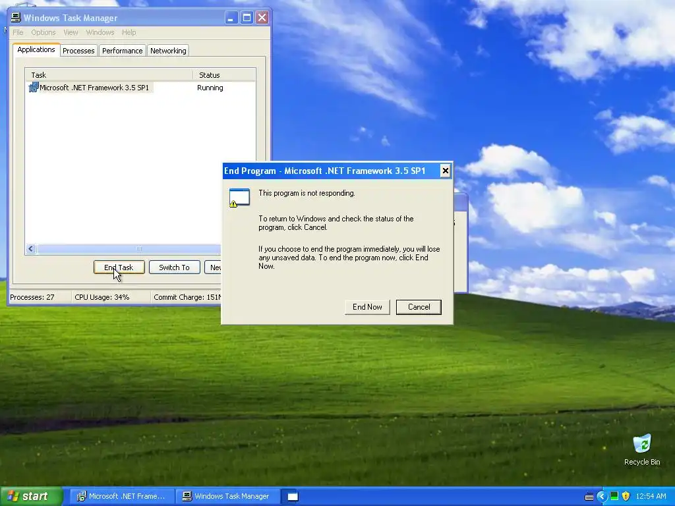Click the not-responding warning icon in the dialog
This screenshot has height=506, width=675.
[x=239, y=198]
